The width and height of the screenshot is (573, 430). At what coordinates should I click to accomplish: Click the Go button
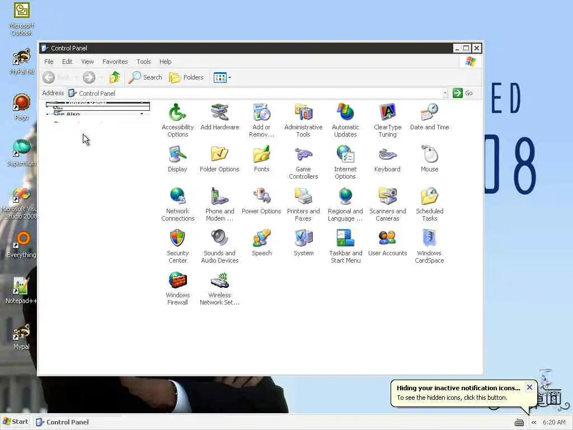point(463,94)
